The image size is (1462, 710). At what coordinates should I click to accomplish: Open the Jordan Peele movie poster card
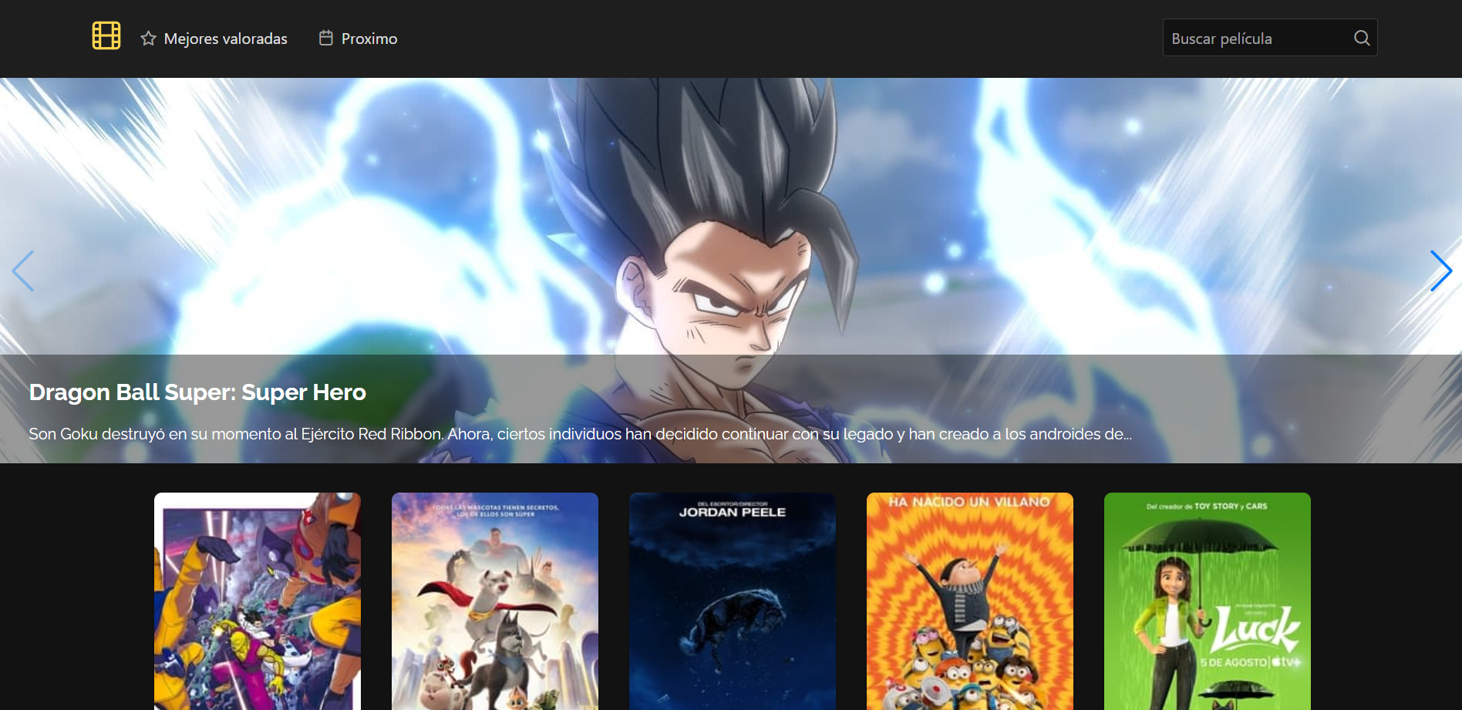tap(733, 601)
